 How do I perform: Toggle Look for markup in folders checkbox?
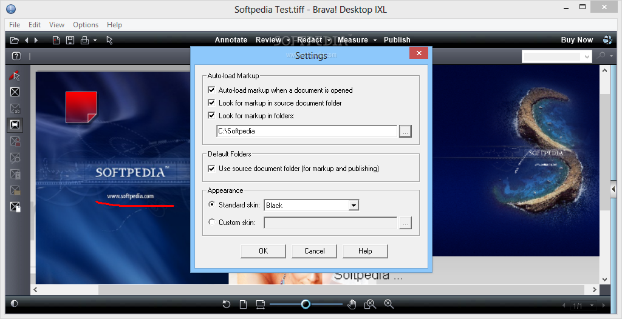pos(211,116)
